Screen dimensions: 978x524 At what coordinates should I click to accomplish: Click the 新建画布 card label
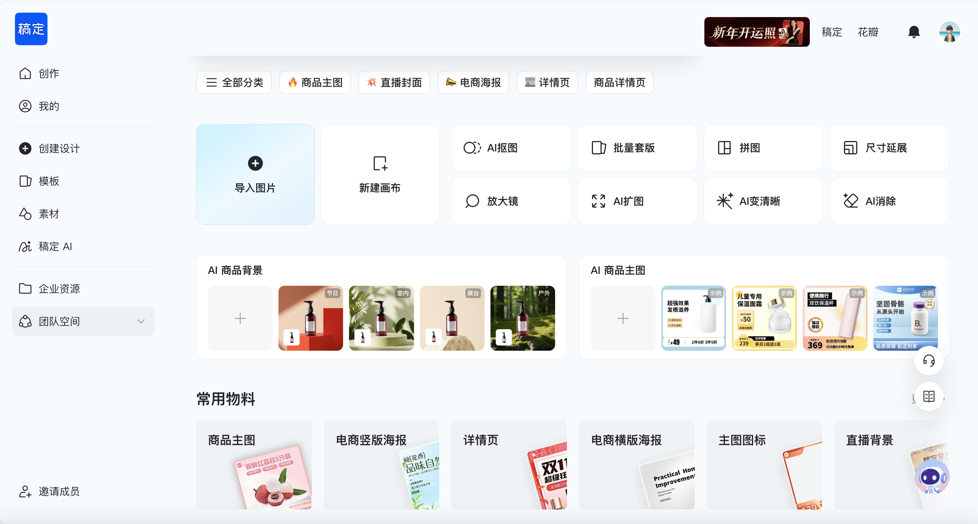[380, 188]
